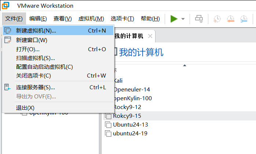Viewport: 256px width, 154px height.
Task: Close the 我的计算机 tab
Action: pyautogui.click(x=150, y=36)
